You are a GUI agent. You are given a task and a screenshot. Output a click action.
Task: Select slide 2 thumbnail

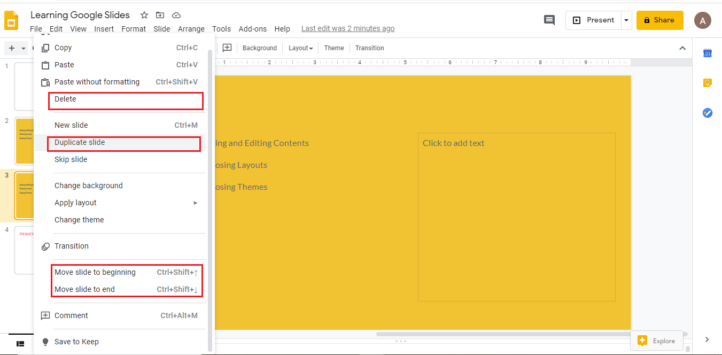25,141
